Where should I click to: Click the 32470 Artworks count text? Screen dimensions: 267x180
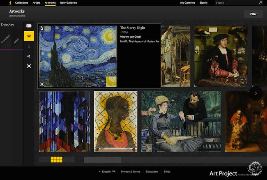17,16
